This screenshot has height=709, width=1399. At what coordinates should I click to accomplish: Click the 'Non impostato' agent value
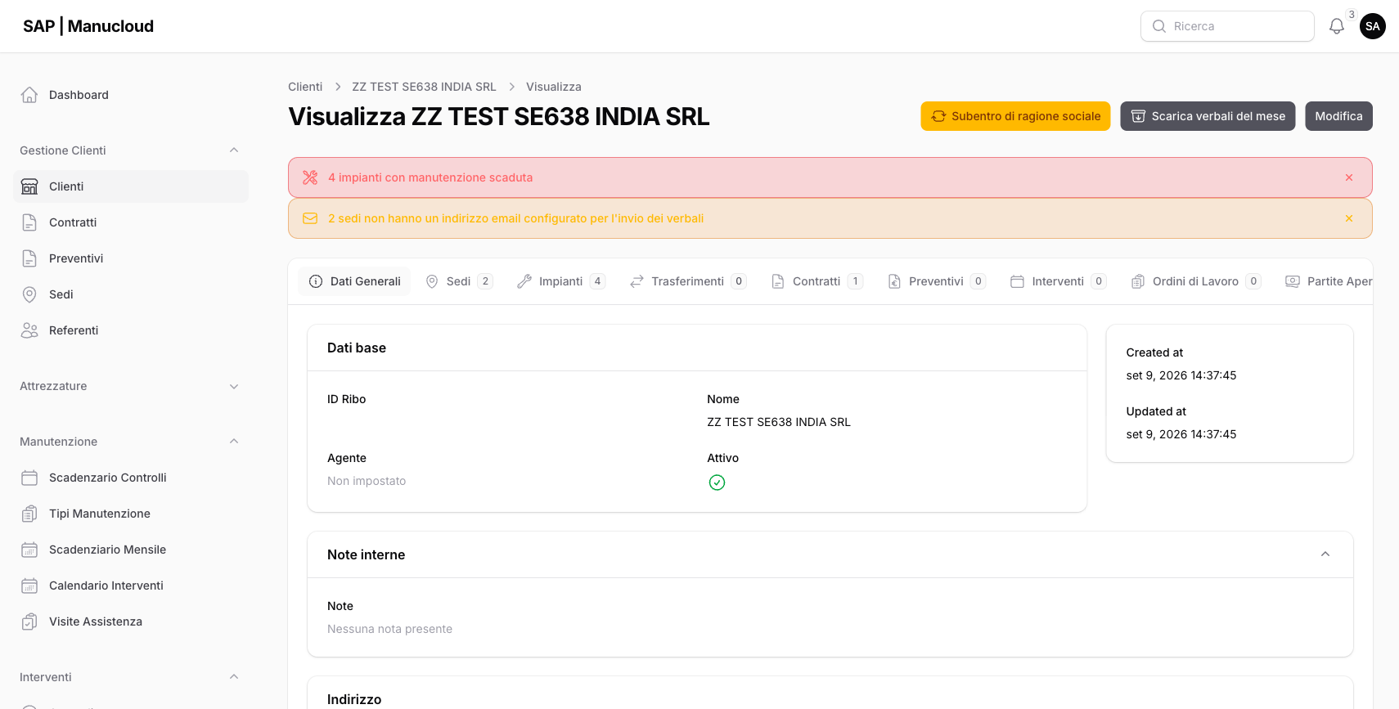click(x=367, y=481)
